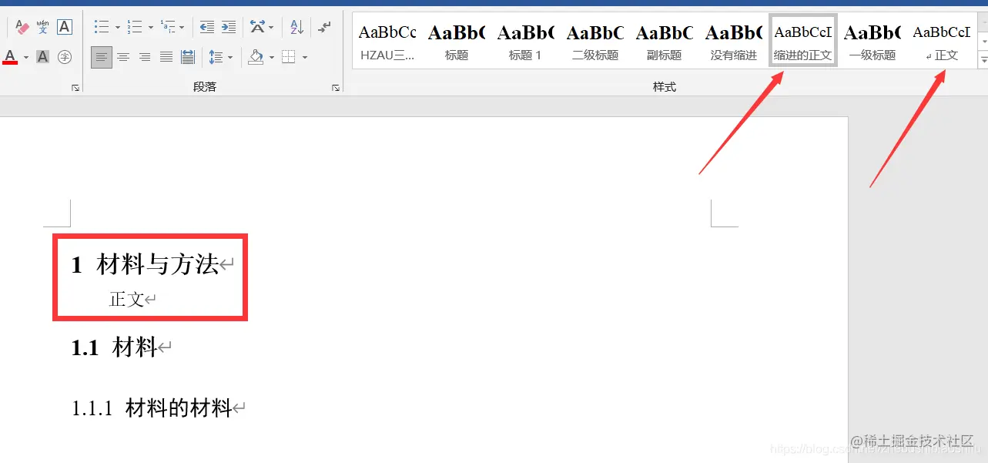Toggle Justify paragraph alignment
This screenshot has height=463, width=988.
tap(166, 57)
